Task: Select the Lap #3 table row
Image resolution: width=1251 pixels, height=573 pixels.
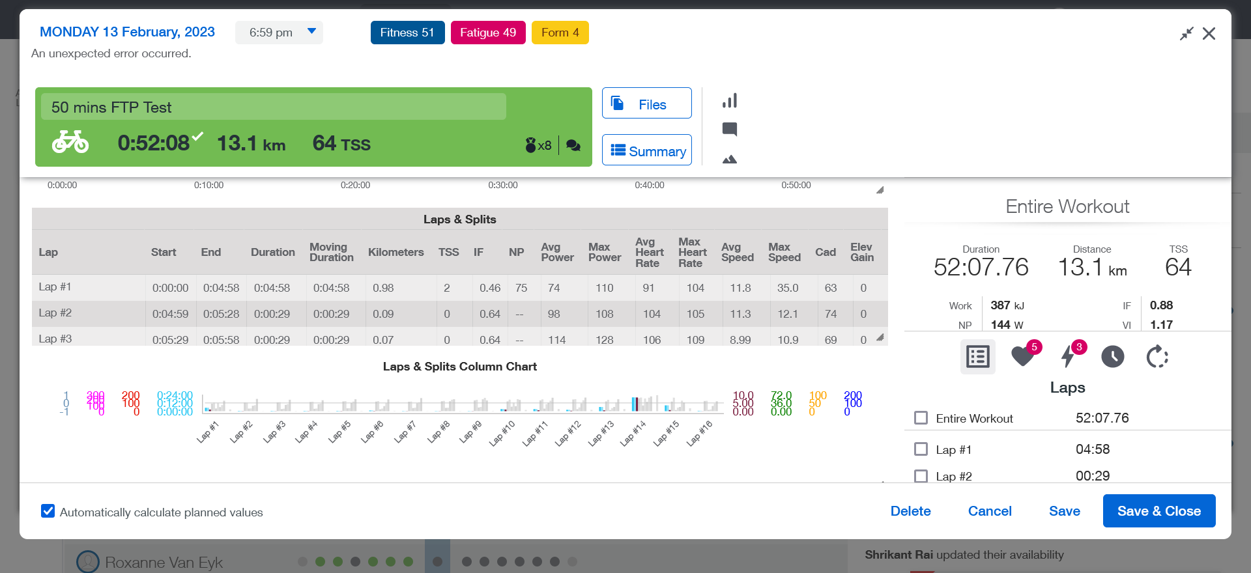Action: 459,337
